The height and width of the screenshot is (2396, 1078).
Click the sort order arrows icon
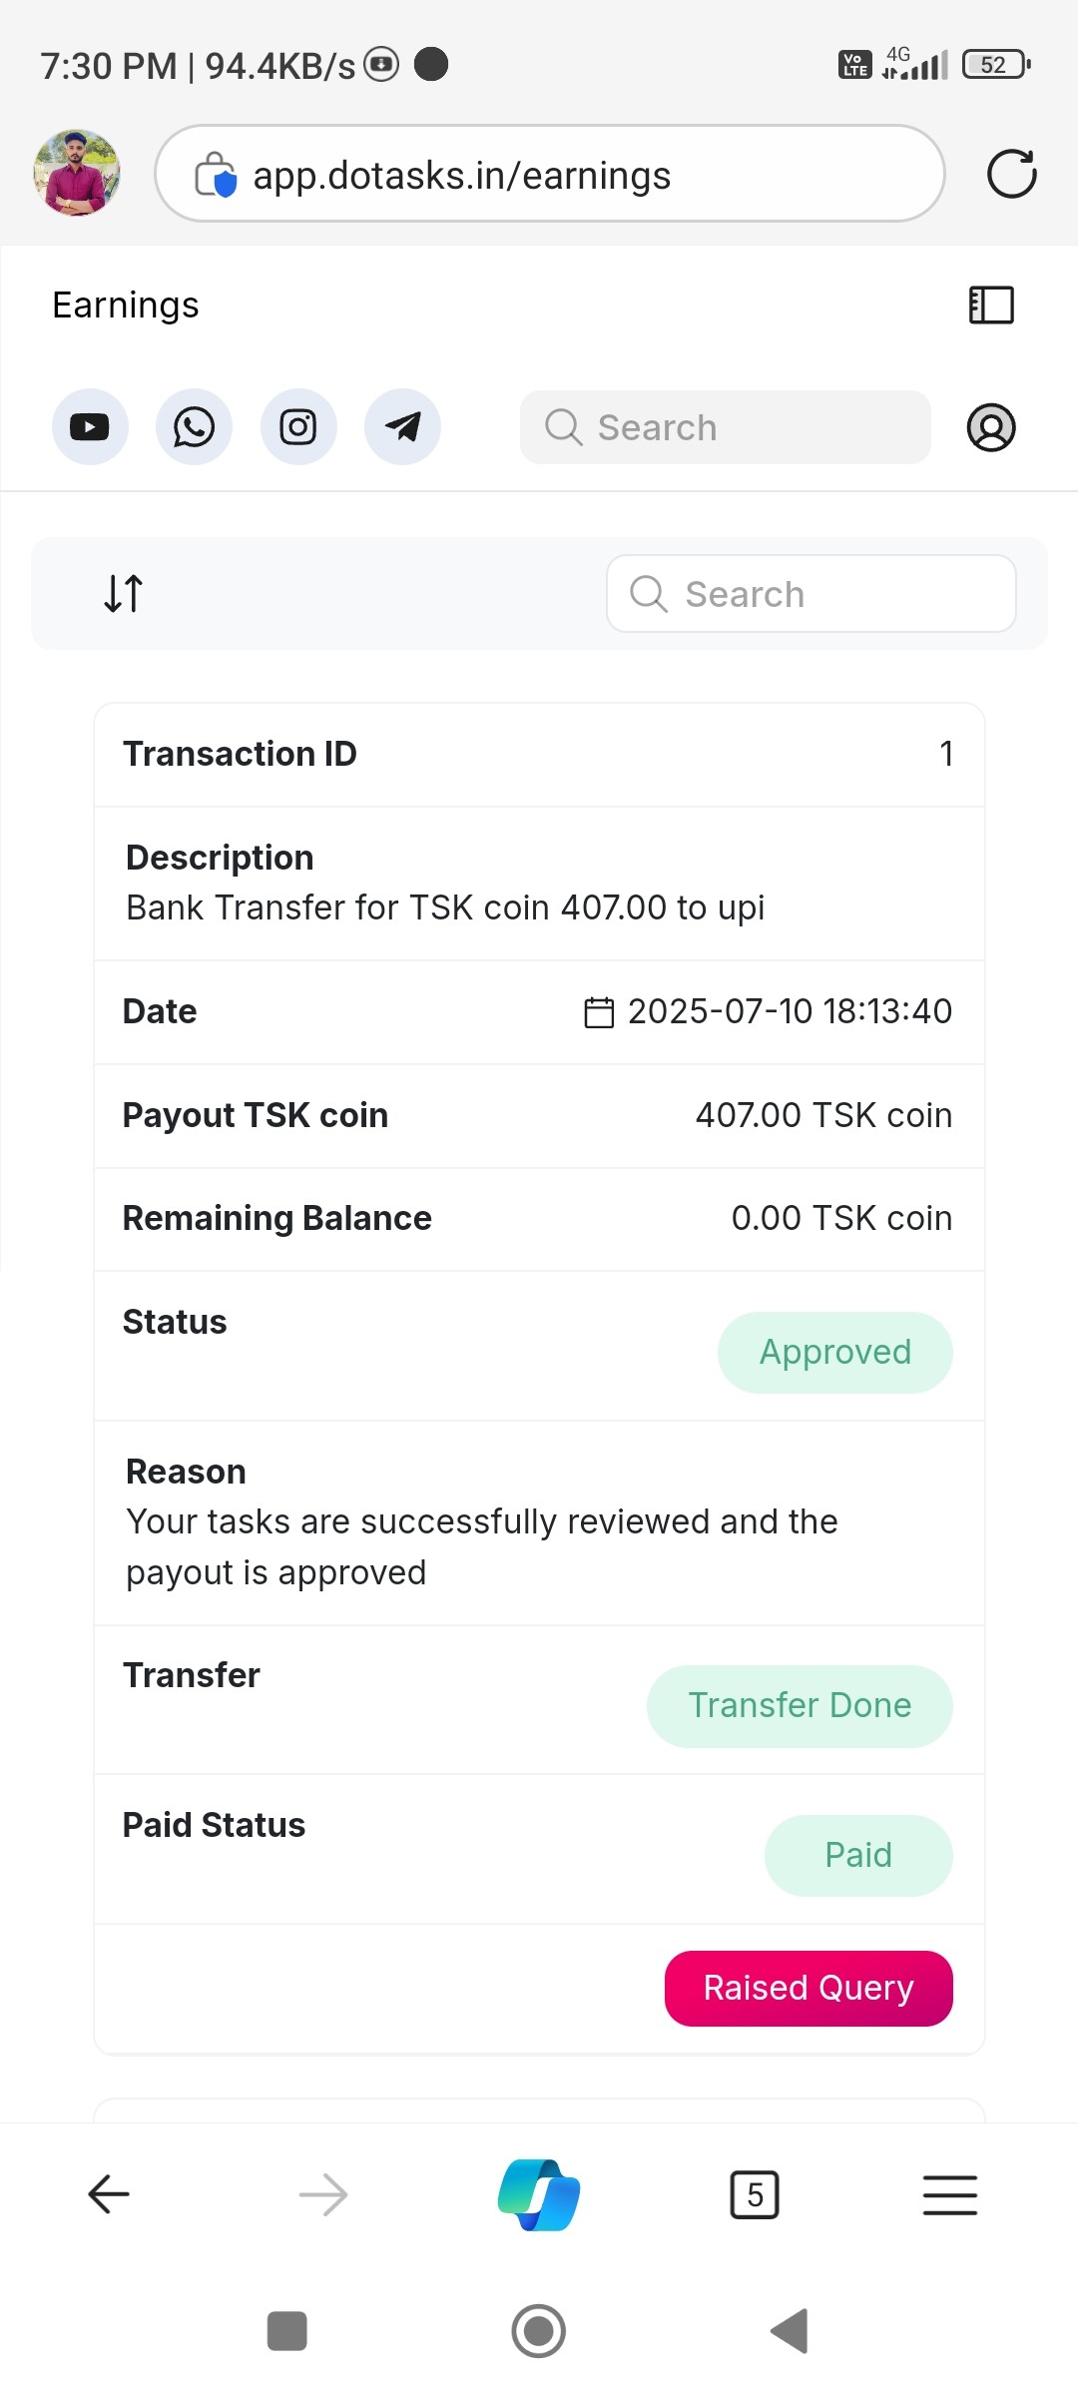point(124,593)
